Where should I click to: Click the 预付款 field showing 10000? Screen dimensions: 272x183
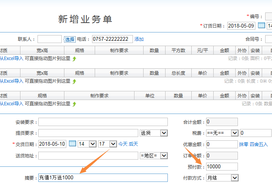tap(222, 166)
